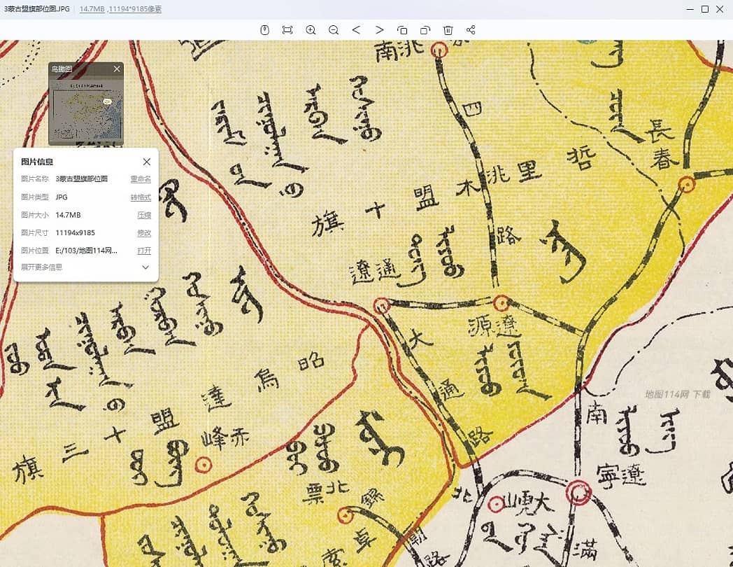Click the 图片名称 value 3蒙古盟旗部位图
The width and height of the screenshot is (733, 567).
81,178
